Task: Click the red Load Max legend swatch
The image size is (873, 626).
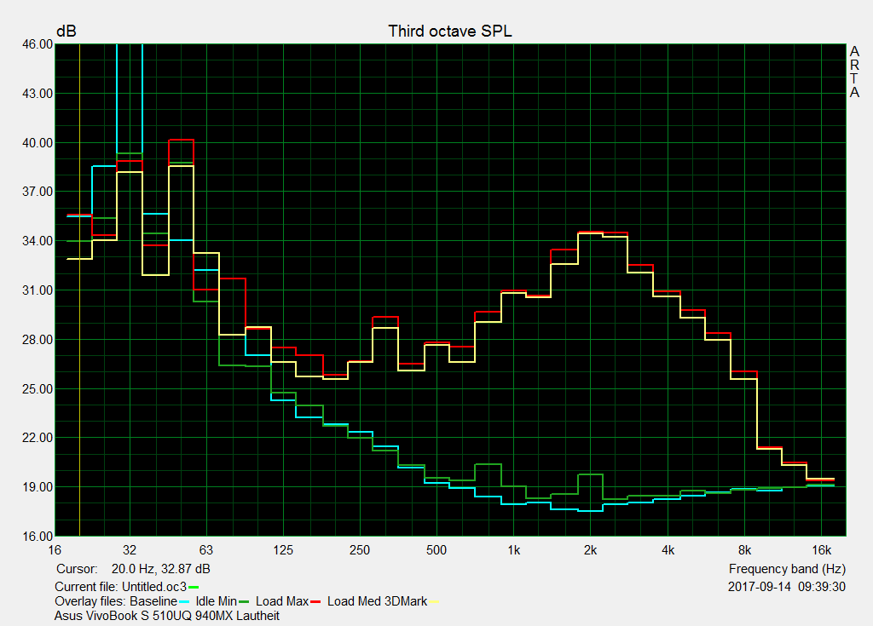Action: [316, 601]
